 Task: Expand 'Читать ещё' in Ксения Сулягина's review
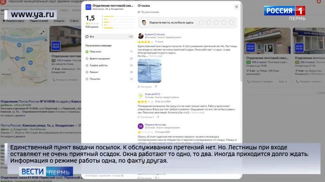point(156,56)
